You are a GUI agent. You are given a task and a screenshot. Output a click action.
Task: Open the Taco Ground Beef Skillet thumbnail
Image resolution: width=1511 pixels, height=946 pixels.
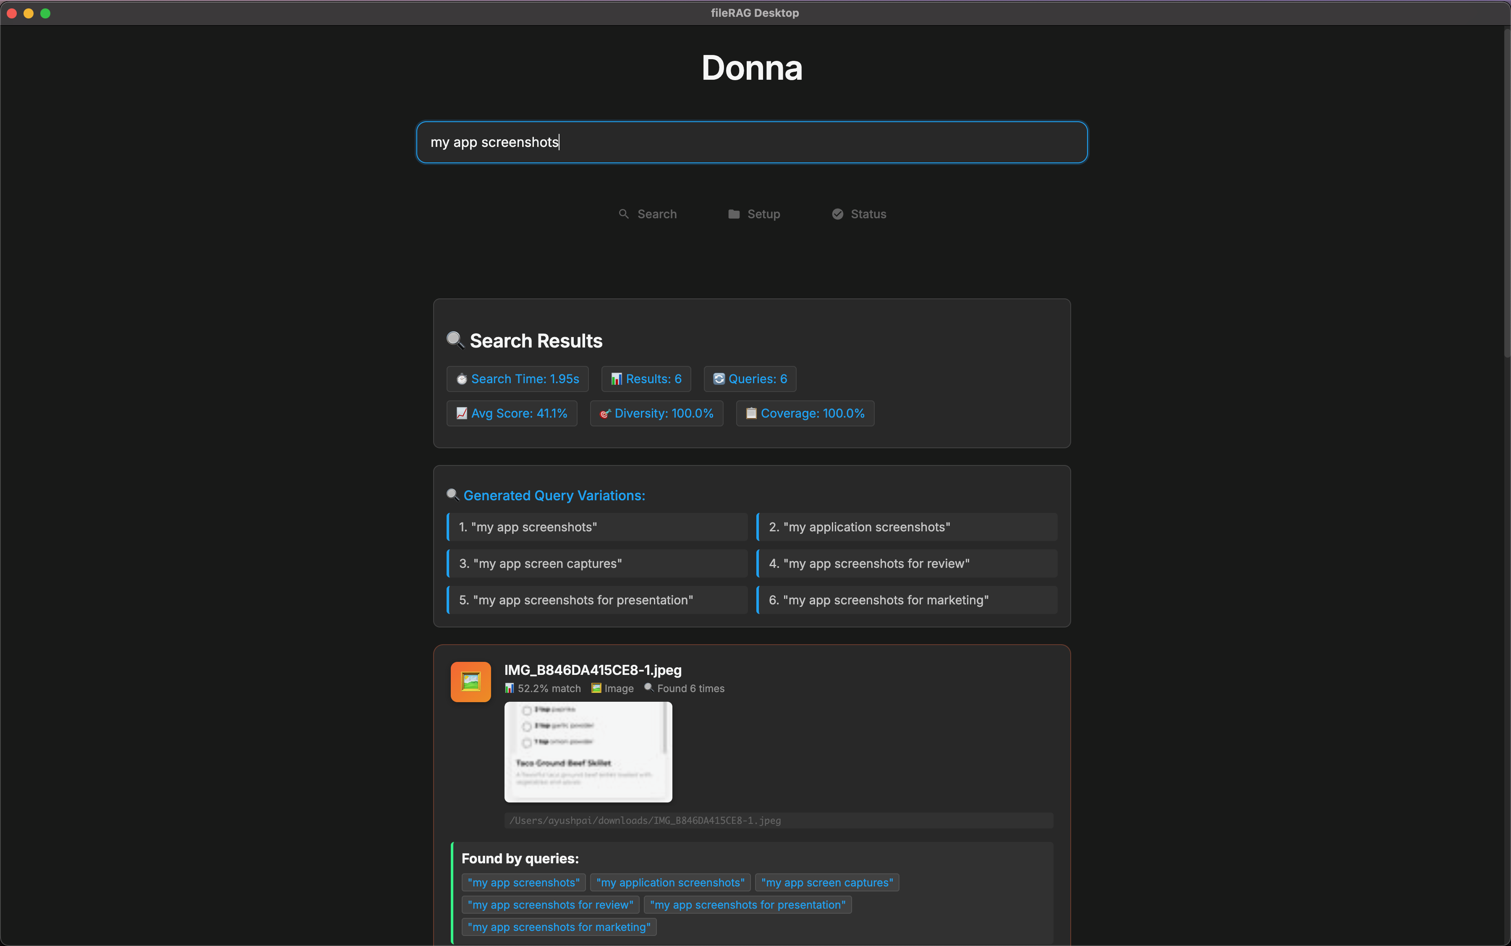coord(588,751)
